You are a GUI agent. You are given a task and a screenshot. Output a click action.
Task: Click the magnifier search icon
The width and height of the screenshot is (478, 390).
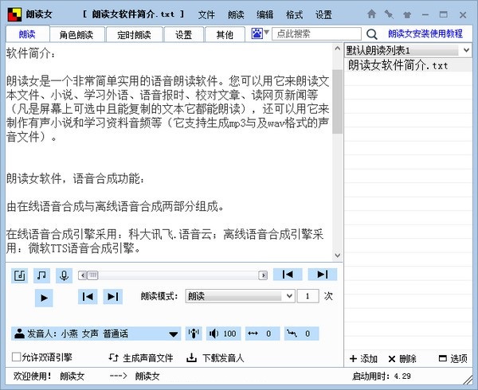coord(372,34)
